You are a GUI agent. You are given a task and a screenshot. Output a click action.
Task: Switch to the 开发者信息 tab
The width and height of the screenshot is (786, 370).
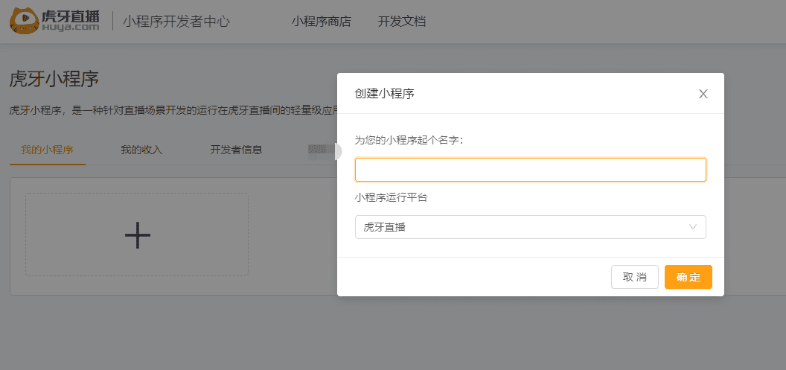coord(236,150)
